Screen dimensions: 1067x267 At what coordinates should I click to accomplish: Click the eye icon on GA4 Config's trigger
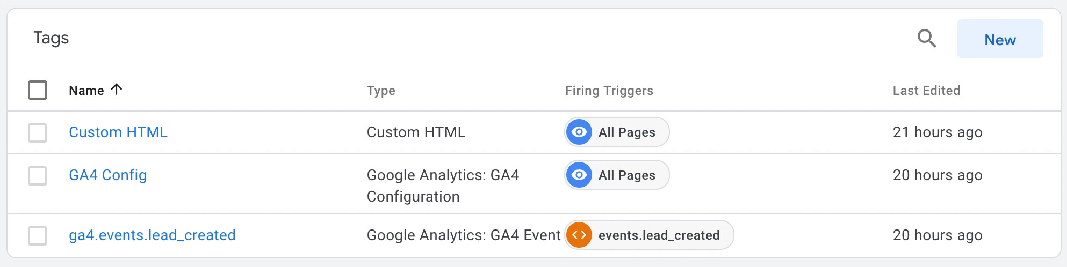point(579,175)
